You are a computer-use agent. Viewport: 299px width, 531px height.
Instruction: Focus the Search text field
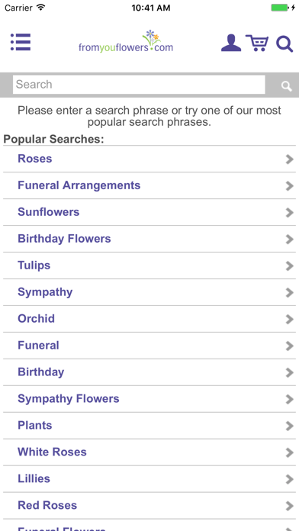[x=139, y=85]
